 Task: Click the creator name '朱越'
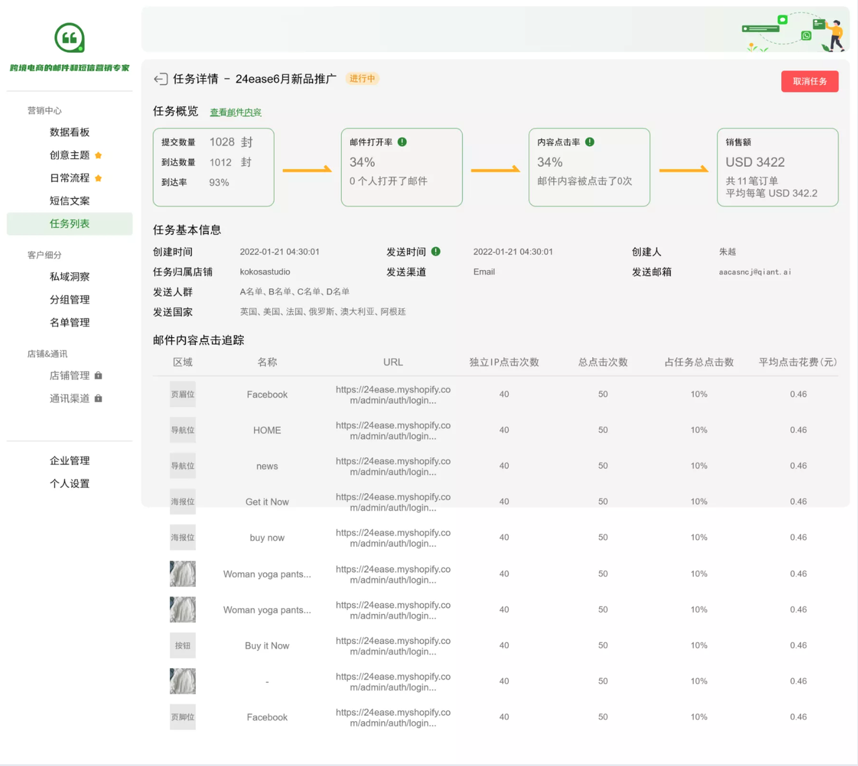click(727, 252)
